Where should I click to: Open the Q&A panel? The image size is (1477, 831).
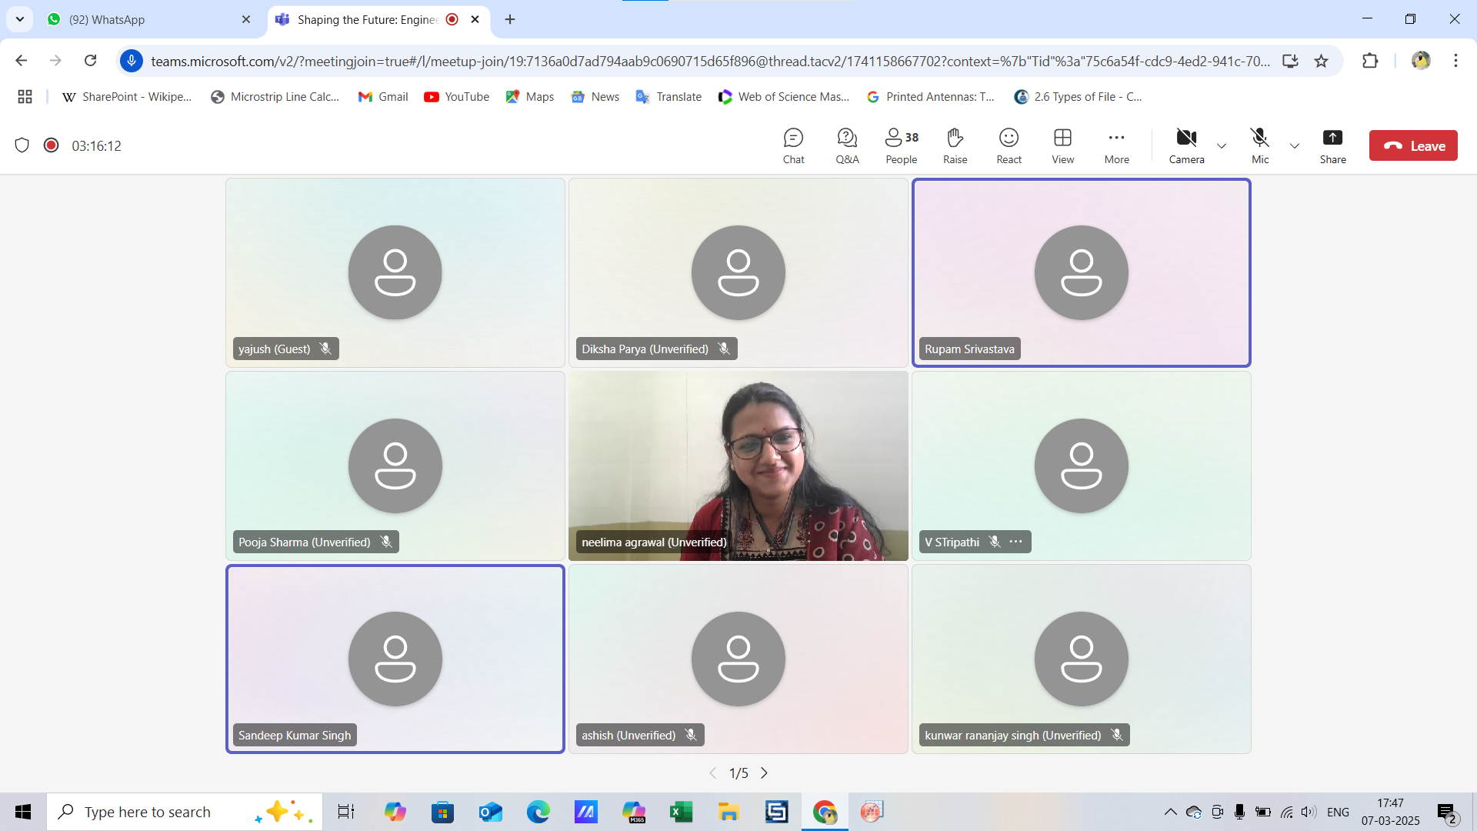coord(847,145)
